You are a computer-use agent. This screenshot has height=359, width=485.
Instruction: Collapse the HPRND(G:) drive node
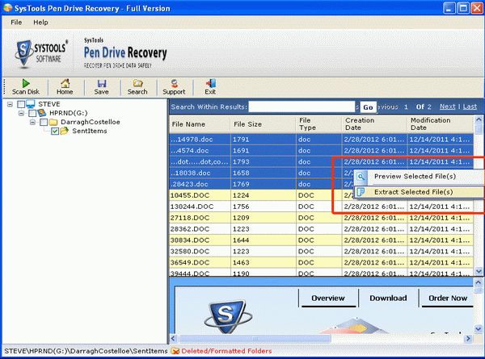[21, 114]
